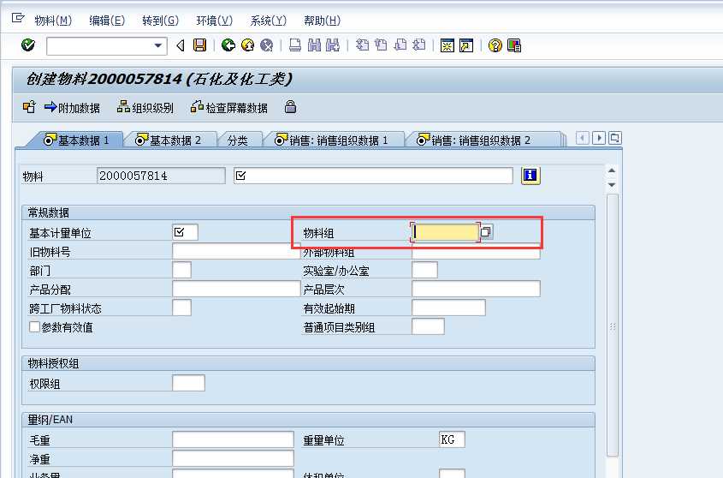Go to the previous page icon
The height and width of the screenshot is (478, 723).
(381, 45)
